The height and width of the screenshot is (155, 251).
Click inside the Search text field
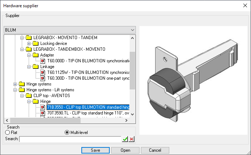[x=70, y=139]
